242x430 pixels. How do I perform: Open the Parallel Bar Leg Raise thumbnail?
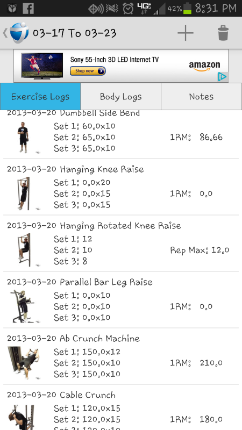pyautogui.click(x=23, y=306)
